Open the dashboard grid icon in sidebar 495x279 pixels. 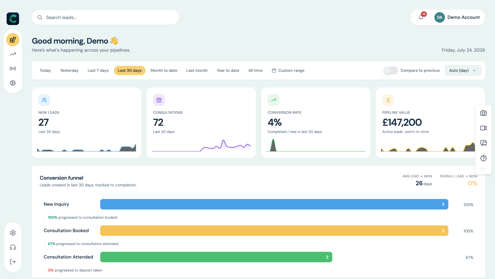coord(13,40)
